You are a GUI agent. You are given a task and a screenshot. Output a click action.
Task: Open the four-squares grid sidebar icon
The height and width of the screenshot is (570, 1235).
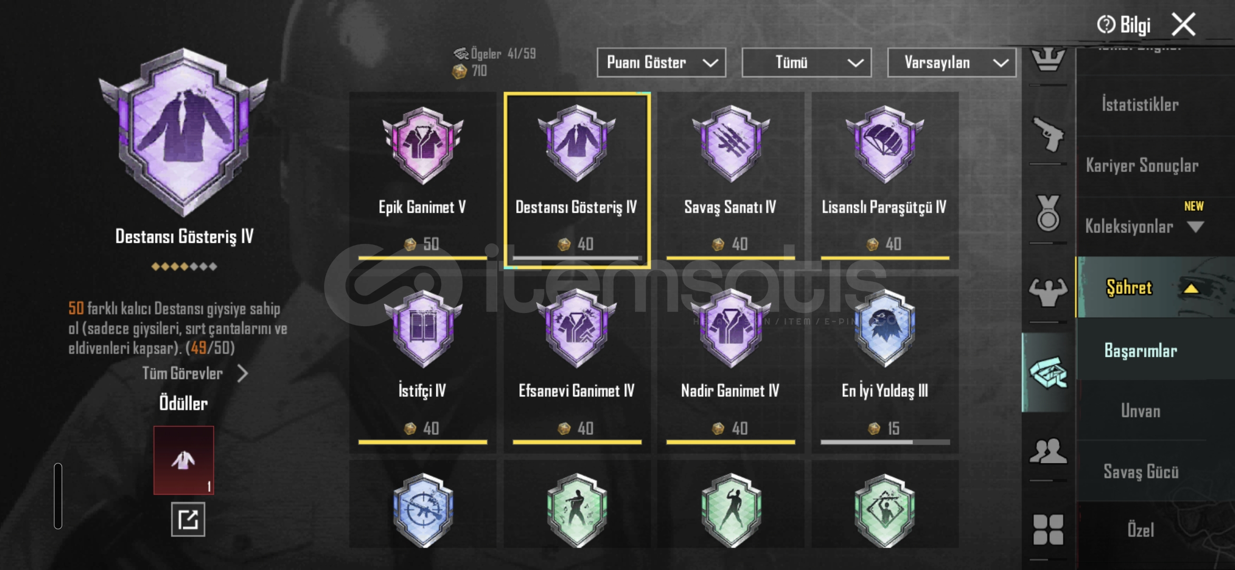[1048, 529]
